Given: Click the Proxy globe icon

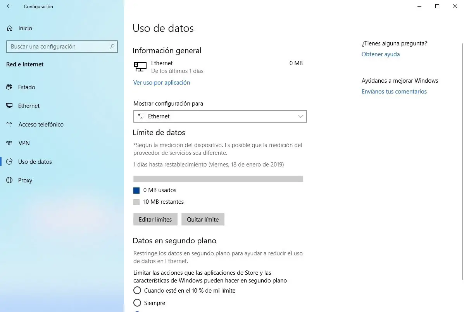Looking at the screenshot, I should coord(9,180).
